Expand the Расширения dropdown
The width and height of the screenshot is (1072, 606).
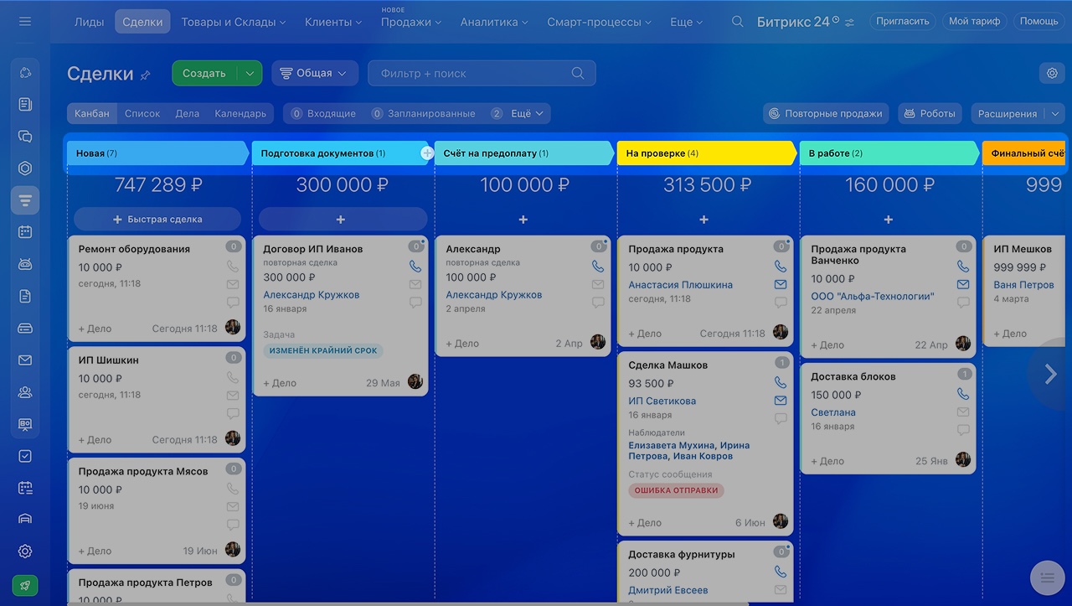(1018, 113)
